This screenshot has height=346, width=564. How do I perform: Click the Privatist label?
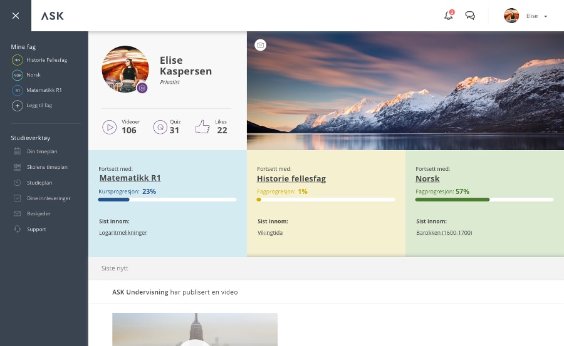[170, 82]
